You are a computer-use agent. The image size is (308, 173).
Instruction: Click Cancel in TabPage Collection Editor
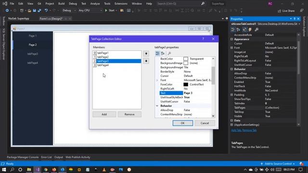coord(205,123)
